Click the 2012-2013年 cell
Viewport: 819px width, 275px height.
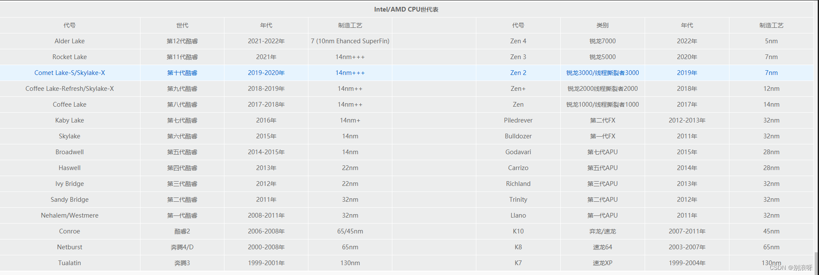[x=687, y=120]
